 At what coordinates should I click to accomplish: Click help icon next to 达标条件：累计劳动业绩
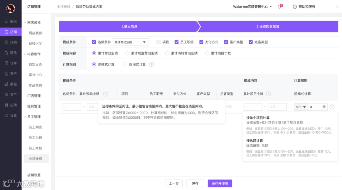[x=105, y=94]
